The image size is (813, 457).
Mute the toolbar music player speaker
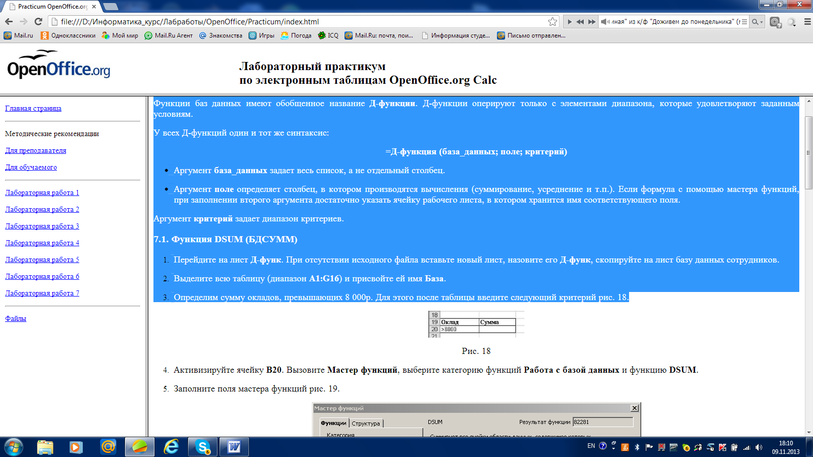604,22
